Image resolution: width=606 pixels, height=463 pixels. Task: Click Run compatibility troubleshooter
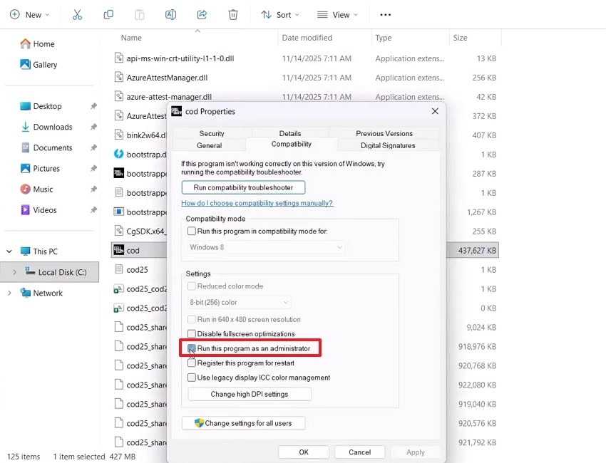(x=243, y=187)
